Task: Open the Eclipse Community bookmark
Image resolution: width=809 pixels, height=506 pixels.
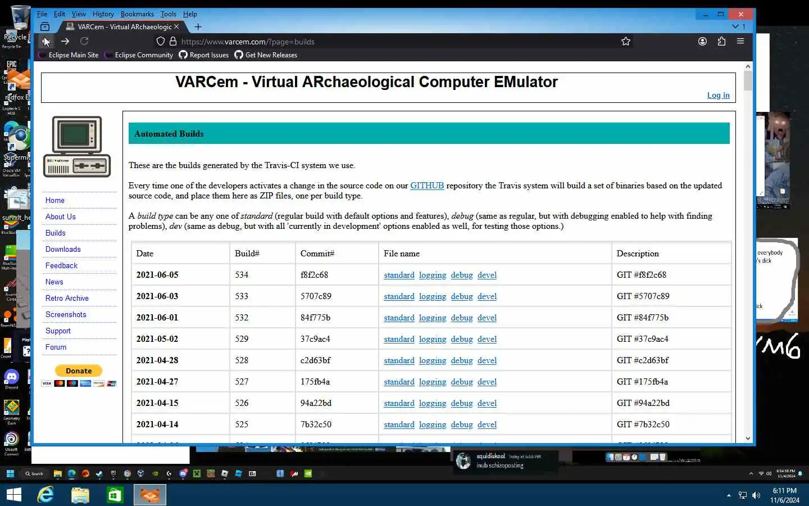Action: [139, 55]
